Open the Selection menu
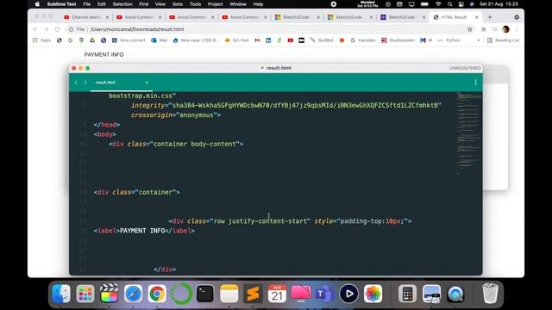 (x=122, y=4)
